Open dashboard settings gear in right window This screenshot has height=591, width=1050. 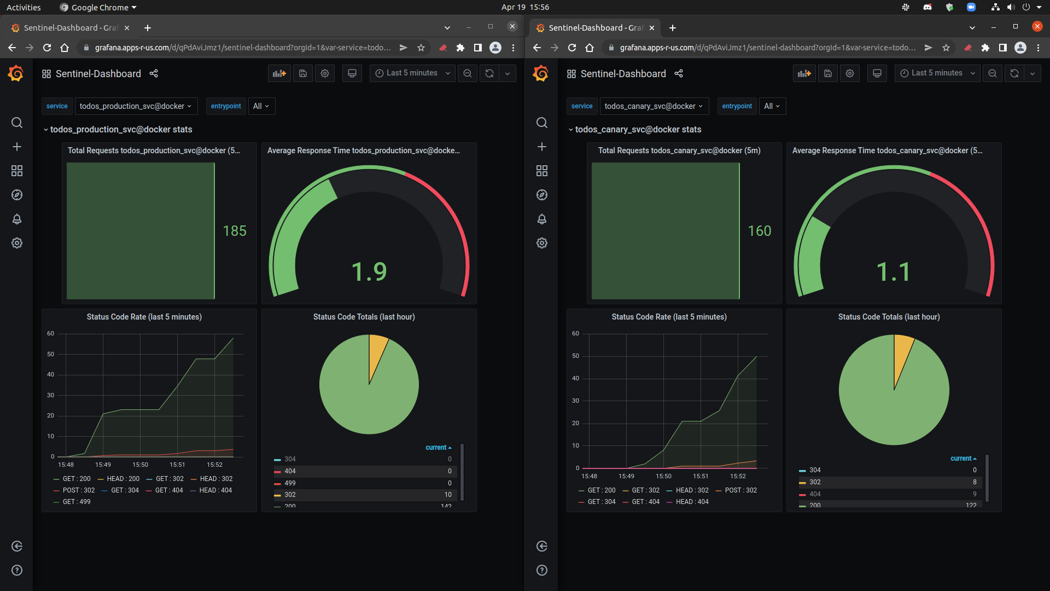tap(850, 73)
